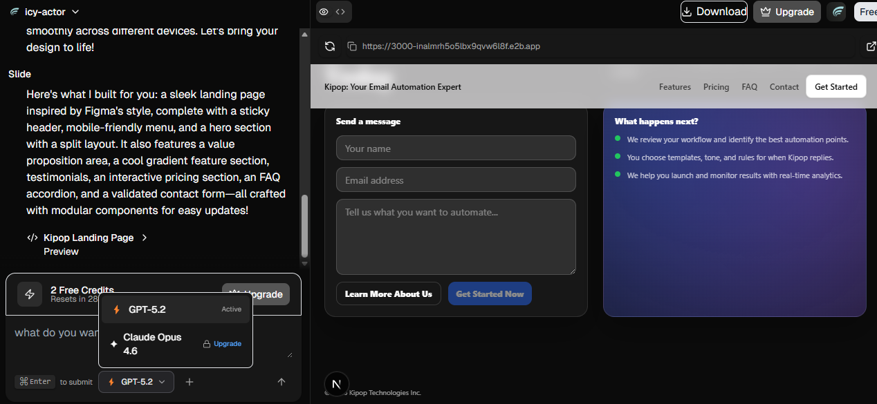The height and width of the screenshot is (404, 877).
Task: Open preview in new window icon
Action: (871, 46)
